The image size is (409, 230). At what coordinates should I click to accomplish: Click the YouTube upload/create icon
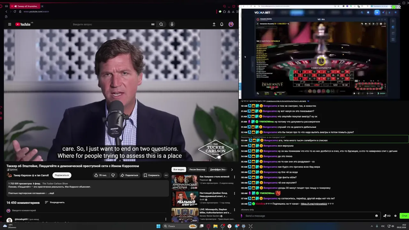coord(214,24)
